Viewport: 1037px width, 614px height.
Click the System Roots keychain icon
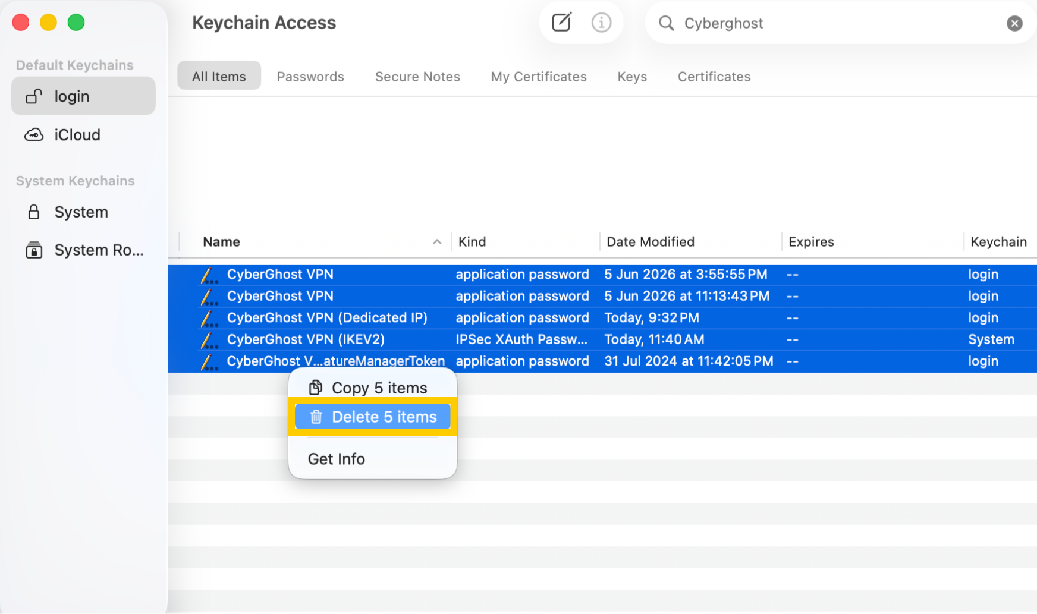tap(34, 250)
